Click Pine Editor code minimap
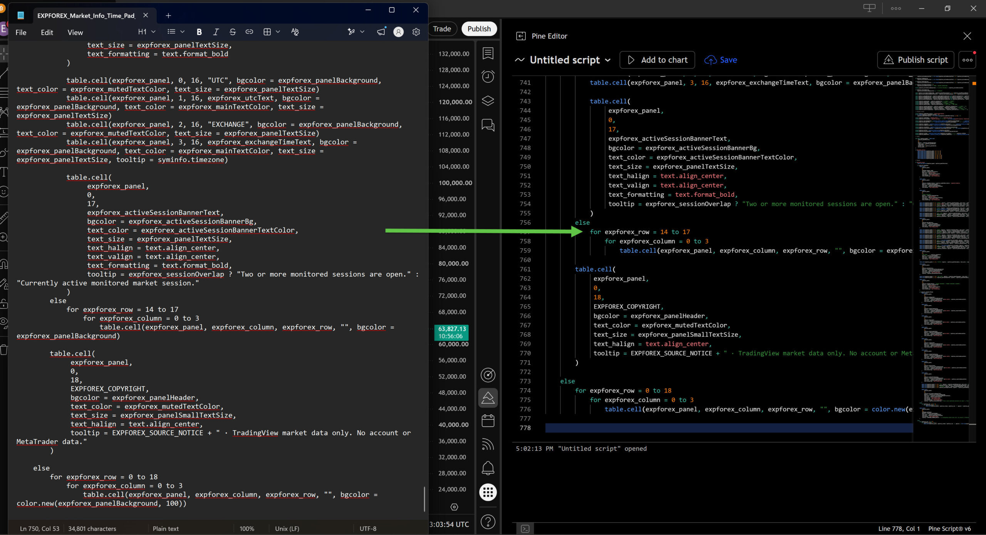986x535 pixels. [941, 250]
